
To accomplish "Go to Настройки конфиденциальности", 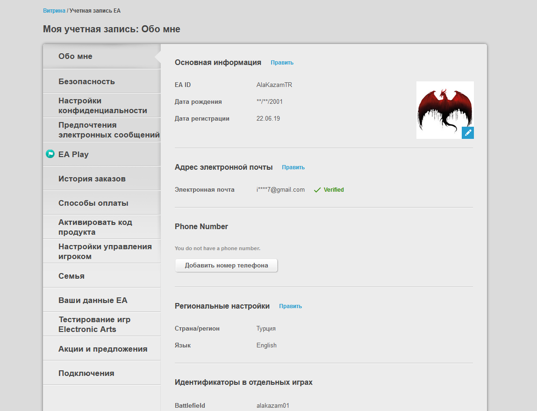I will click(x=102, y=106).
